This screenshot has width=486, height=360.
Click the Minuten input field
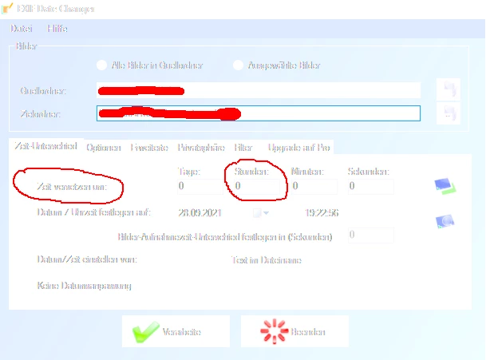click(x=314, y=186)
